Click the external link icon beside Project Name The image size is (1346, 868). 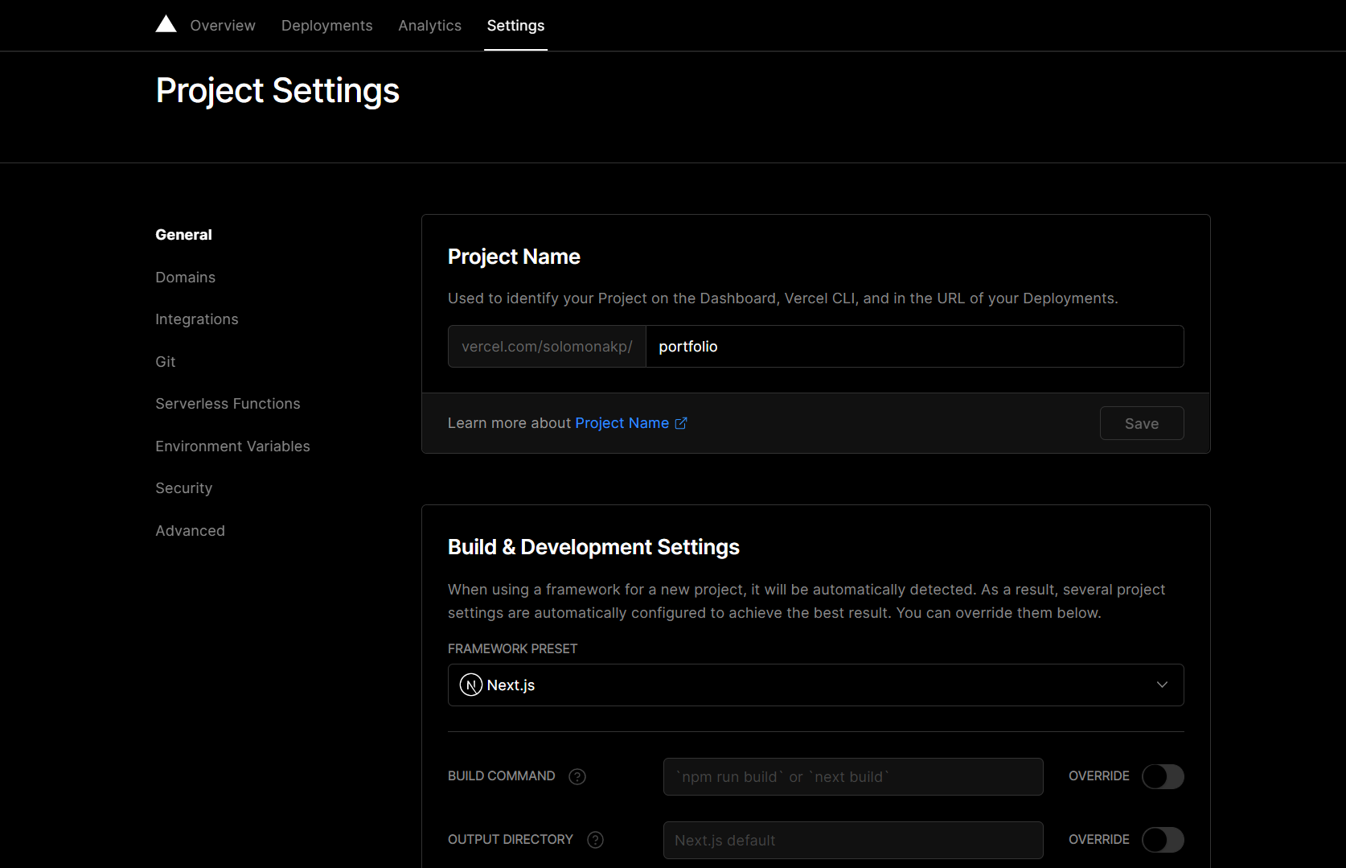tap(682, 423)
